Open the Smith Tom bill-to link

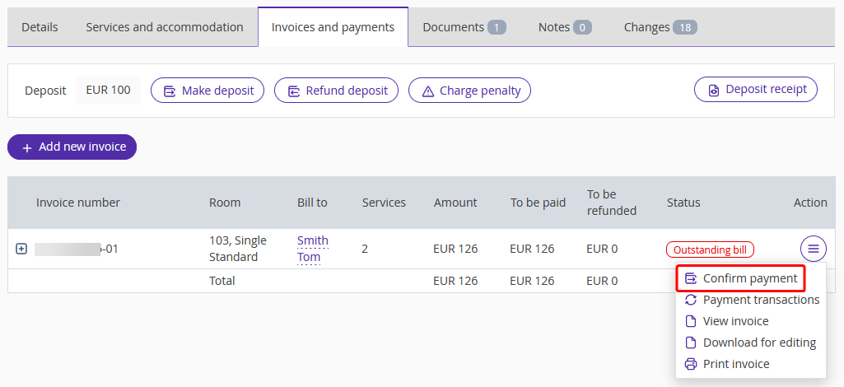point(313,249)
